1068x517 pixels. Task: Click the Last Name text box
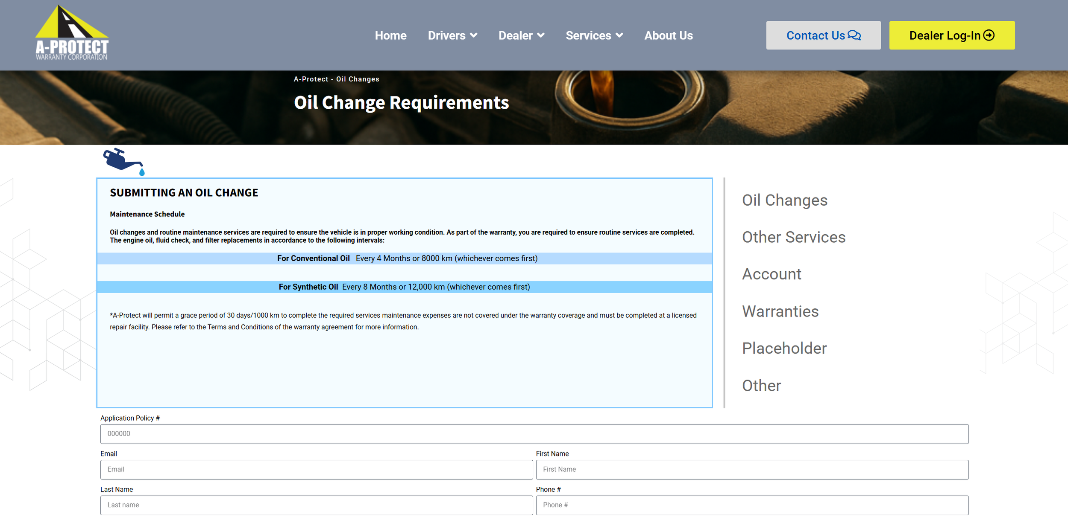(x=316, y=505)
